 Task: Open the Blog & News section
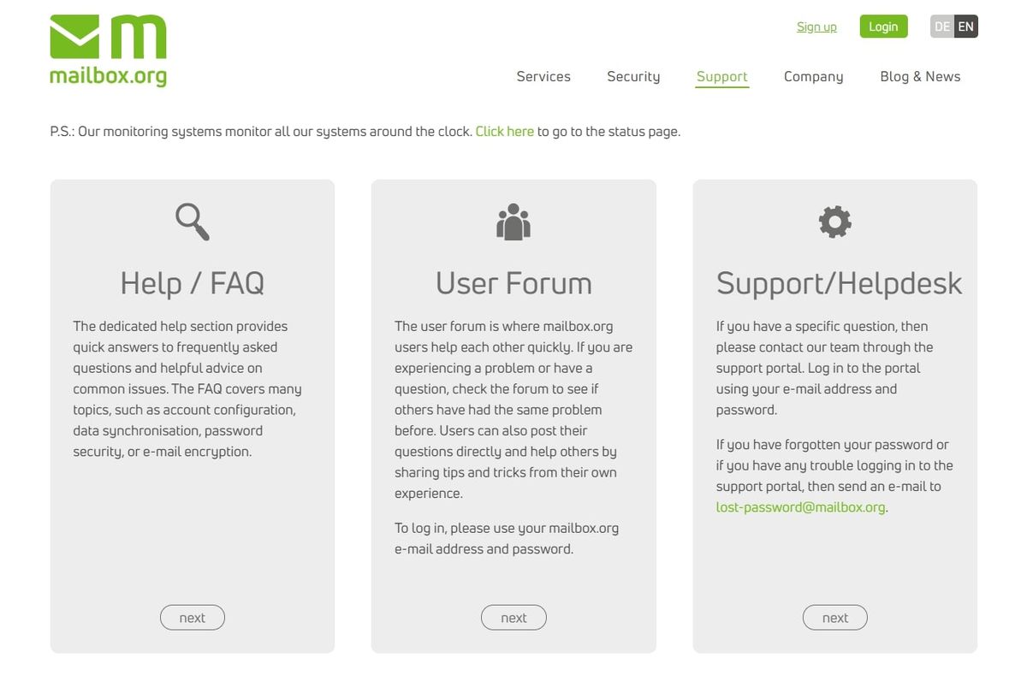(920, 76)
